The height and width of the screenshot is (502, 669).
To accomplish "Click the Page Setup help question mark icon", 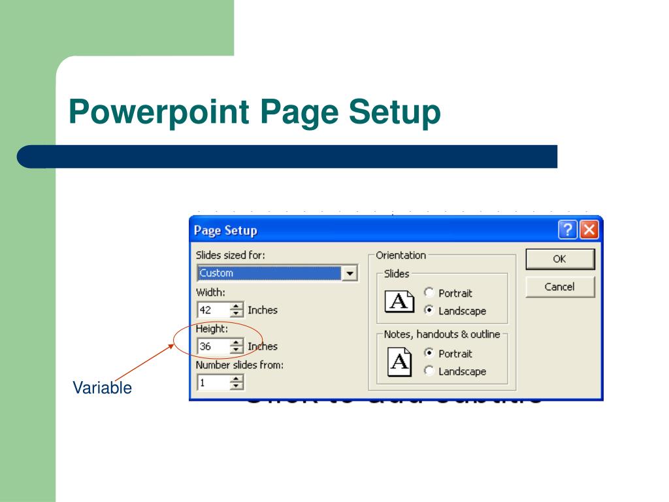I will (x=568, y=229).
